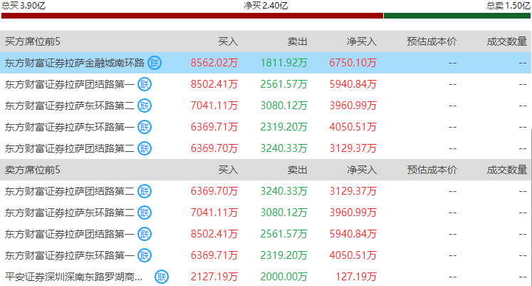The height and width of the screenshot is (286, 532).
Task: Click the 买方席位前5 section header
Action: click(32, 41)
